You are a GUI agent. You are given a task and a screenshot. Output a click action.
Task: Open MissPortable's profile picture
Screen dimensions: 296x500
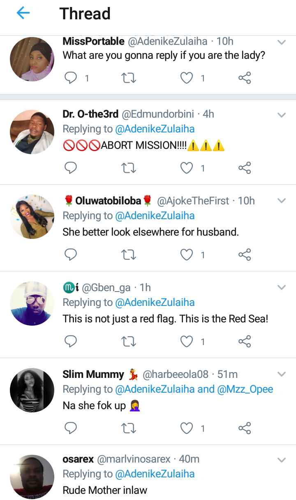tap(32, 59)
